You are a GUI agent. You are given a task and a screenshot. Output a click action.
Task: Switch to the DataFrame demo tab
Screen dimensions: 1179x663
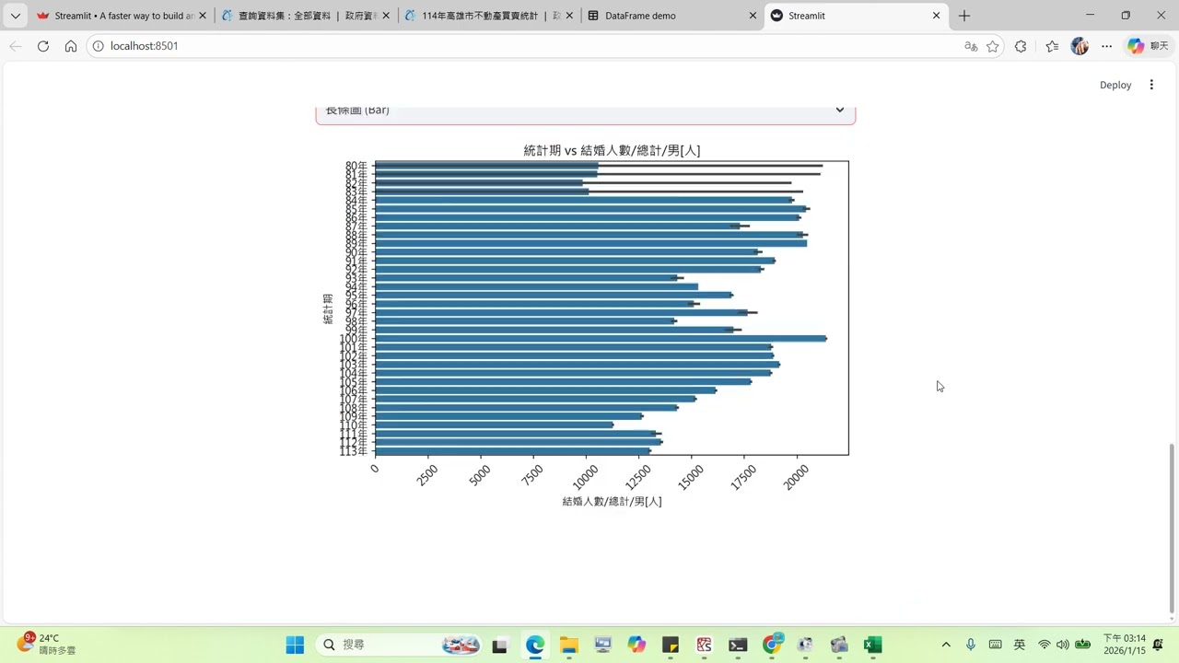click(672, 16)
